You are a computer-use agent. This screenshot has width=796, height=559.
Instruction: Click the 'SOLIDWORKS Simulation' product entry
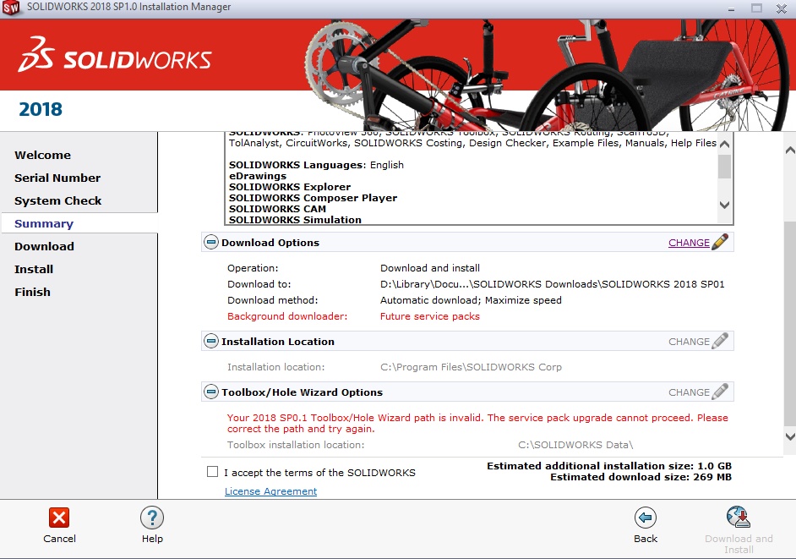click(295, 220)
